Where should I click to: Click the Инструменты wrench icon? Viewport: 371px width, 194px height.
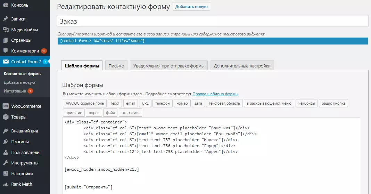[x=6, y=163]
